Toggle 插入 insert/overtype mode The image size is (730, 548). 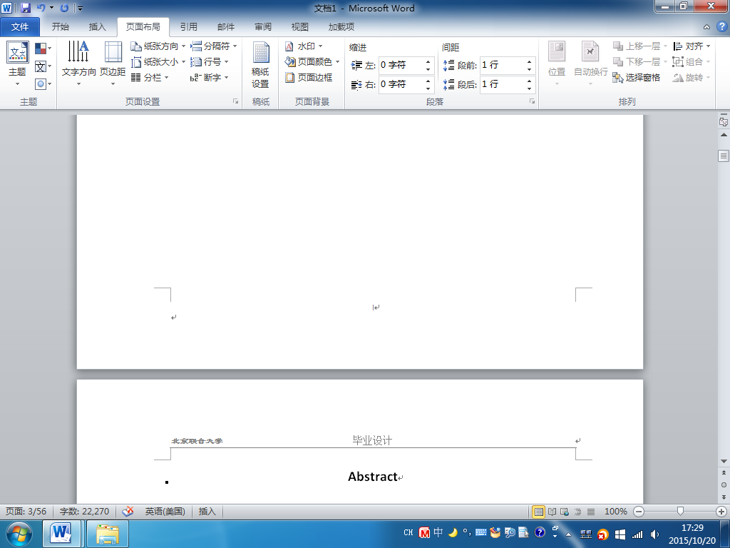pos(207,511)
